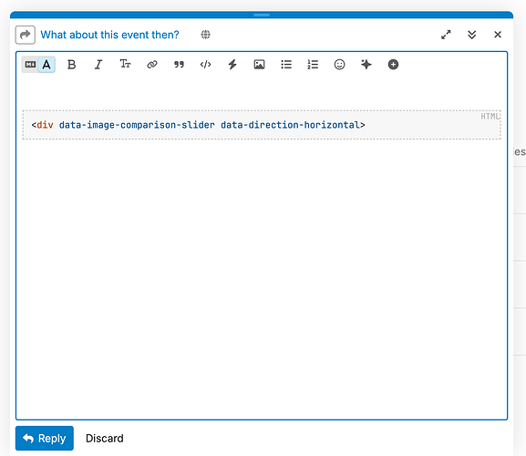Toggle bold formatting in the composer toolbar
The height and width of the screenshot is (456, 526).
pyautogui.click(x=71, y=65)
